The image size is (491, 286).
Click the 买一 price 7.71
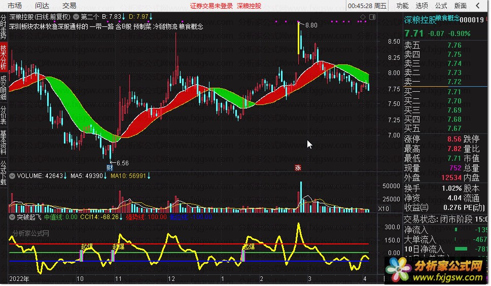click(x=454, y=92)
